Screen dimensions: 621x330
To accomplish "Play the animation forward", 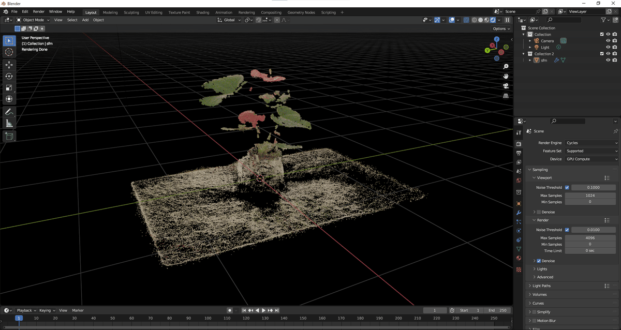I will click(264, 310).
